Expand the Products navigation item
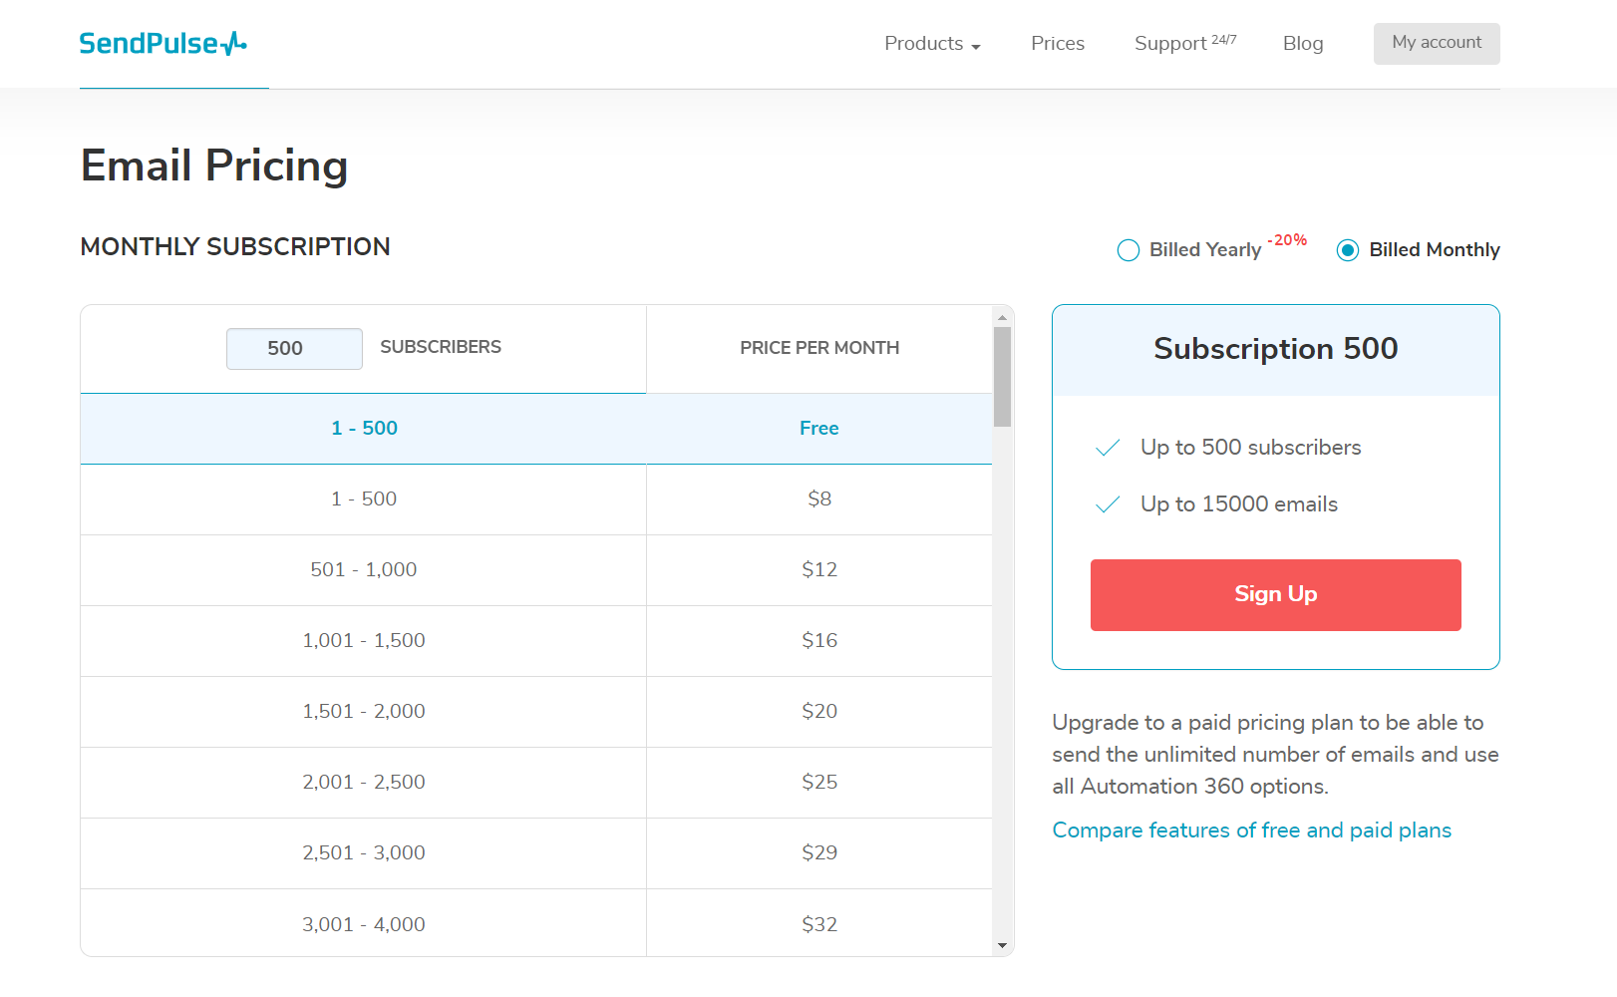The width and height of the screenshot is (1617, 997). coord(923,43)
